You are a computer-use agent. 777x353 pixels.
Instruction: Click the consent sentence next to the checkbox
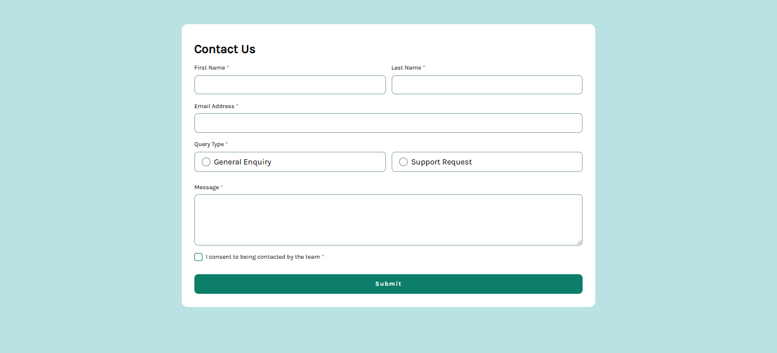click(262, 257)
